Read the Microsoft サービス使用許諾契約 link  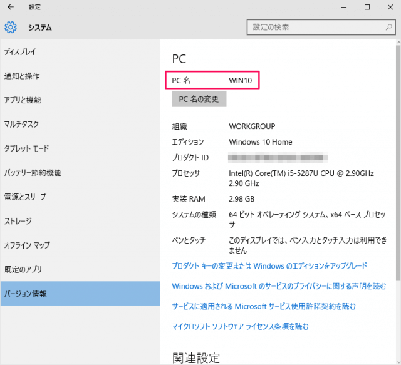pos(264,306)
